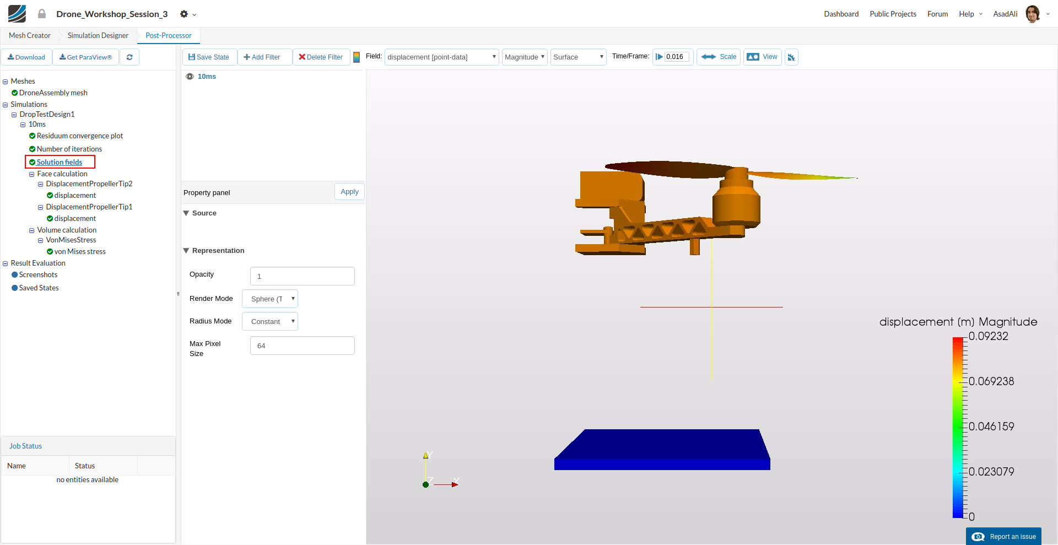Collapse the Meshes tree node
This screenshot has height=545, width=1058.
(x=6, y=82)
